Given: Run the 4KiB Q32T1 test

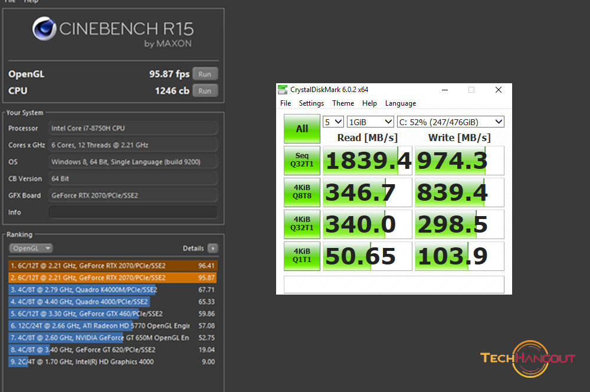Looking at the screenshot, I should [x=301, y=224].
